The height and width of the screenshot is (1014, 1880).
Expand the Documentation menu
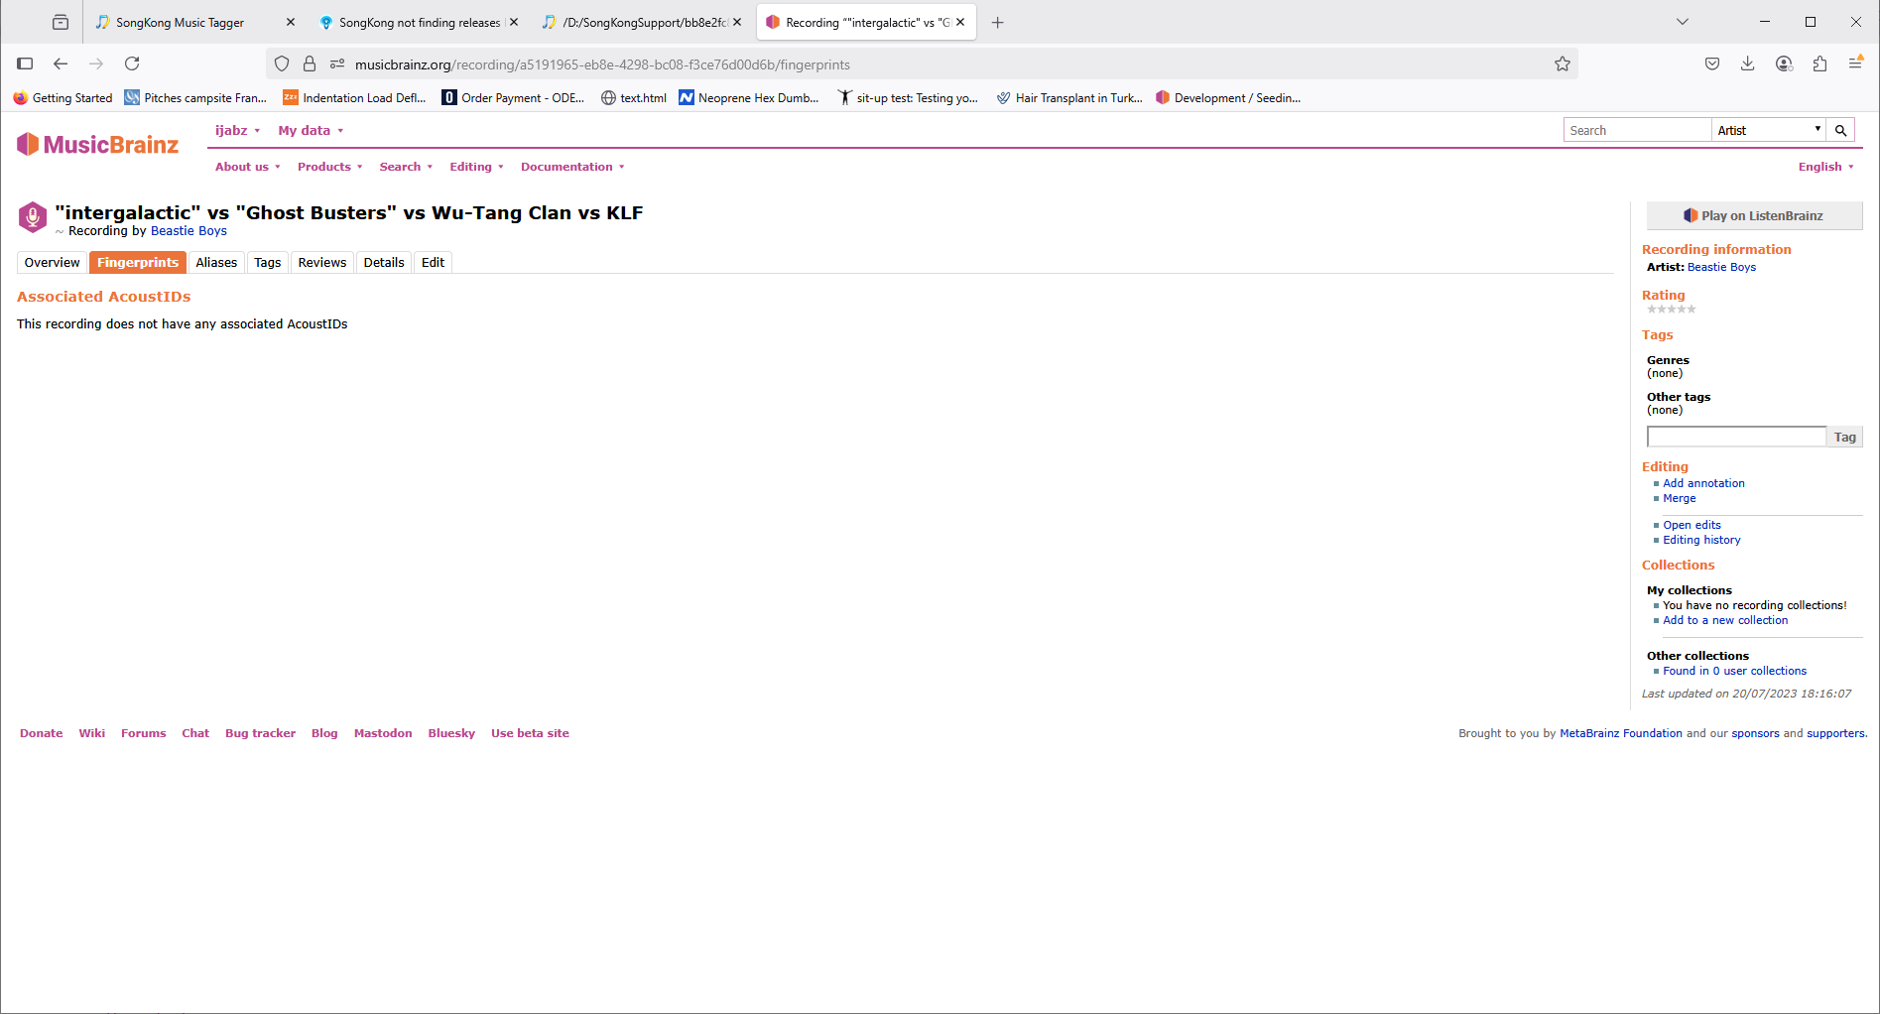coord(572,167)
